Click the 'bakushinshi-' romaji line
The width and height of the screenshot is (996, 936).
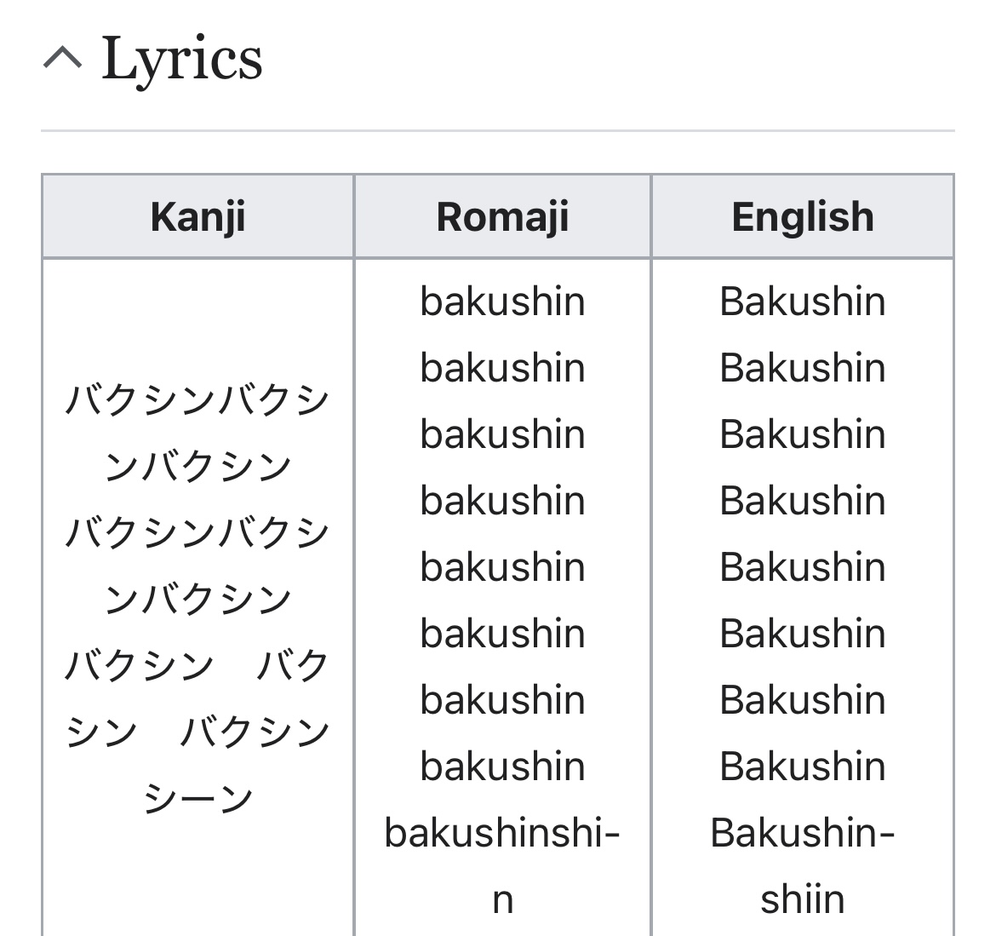tap(502, 833)
